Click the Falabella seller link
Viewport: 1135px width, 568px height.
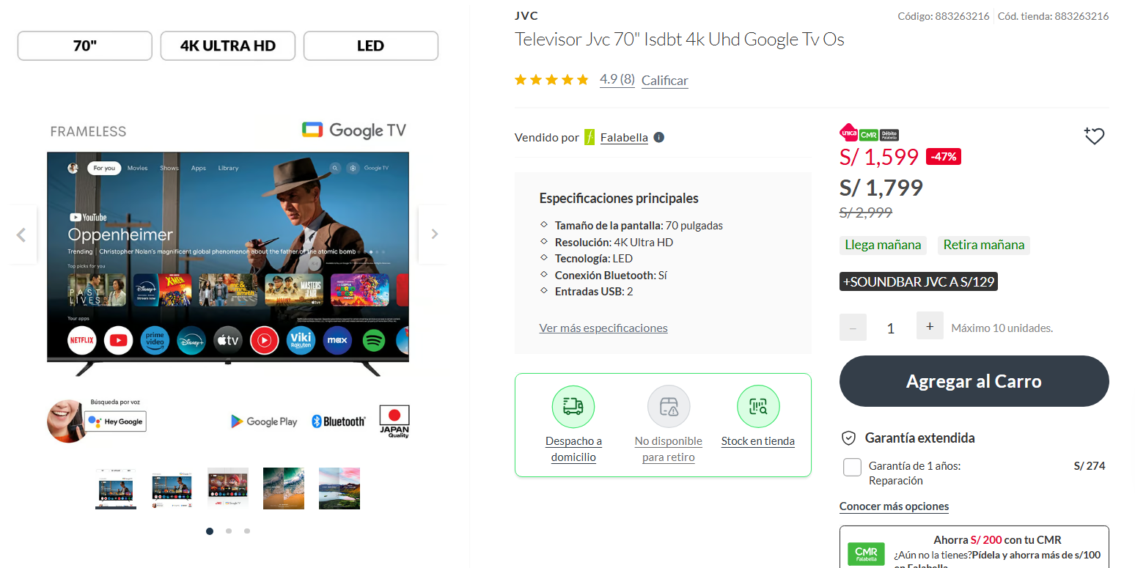point(624,138)
